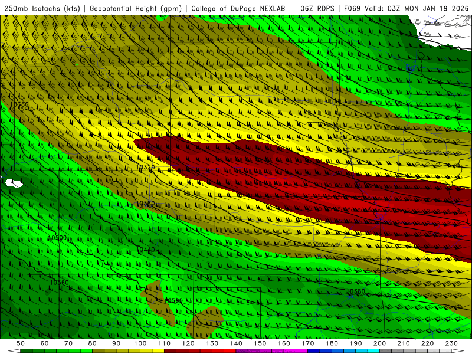Click the 10440 height contour label
The width and height of the screenshot is (472, 354).
(x=146, y=249)
